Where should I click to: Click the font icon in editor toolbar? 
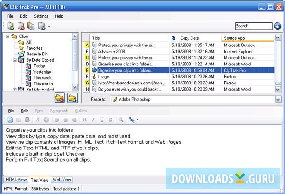pyautogui.click(x=37, y=120)
